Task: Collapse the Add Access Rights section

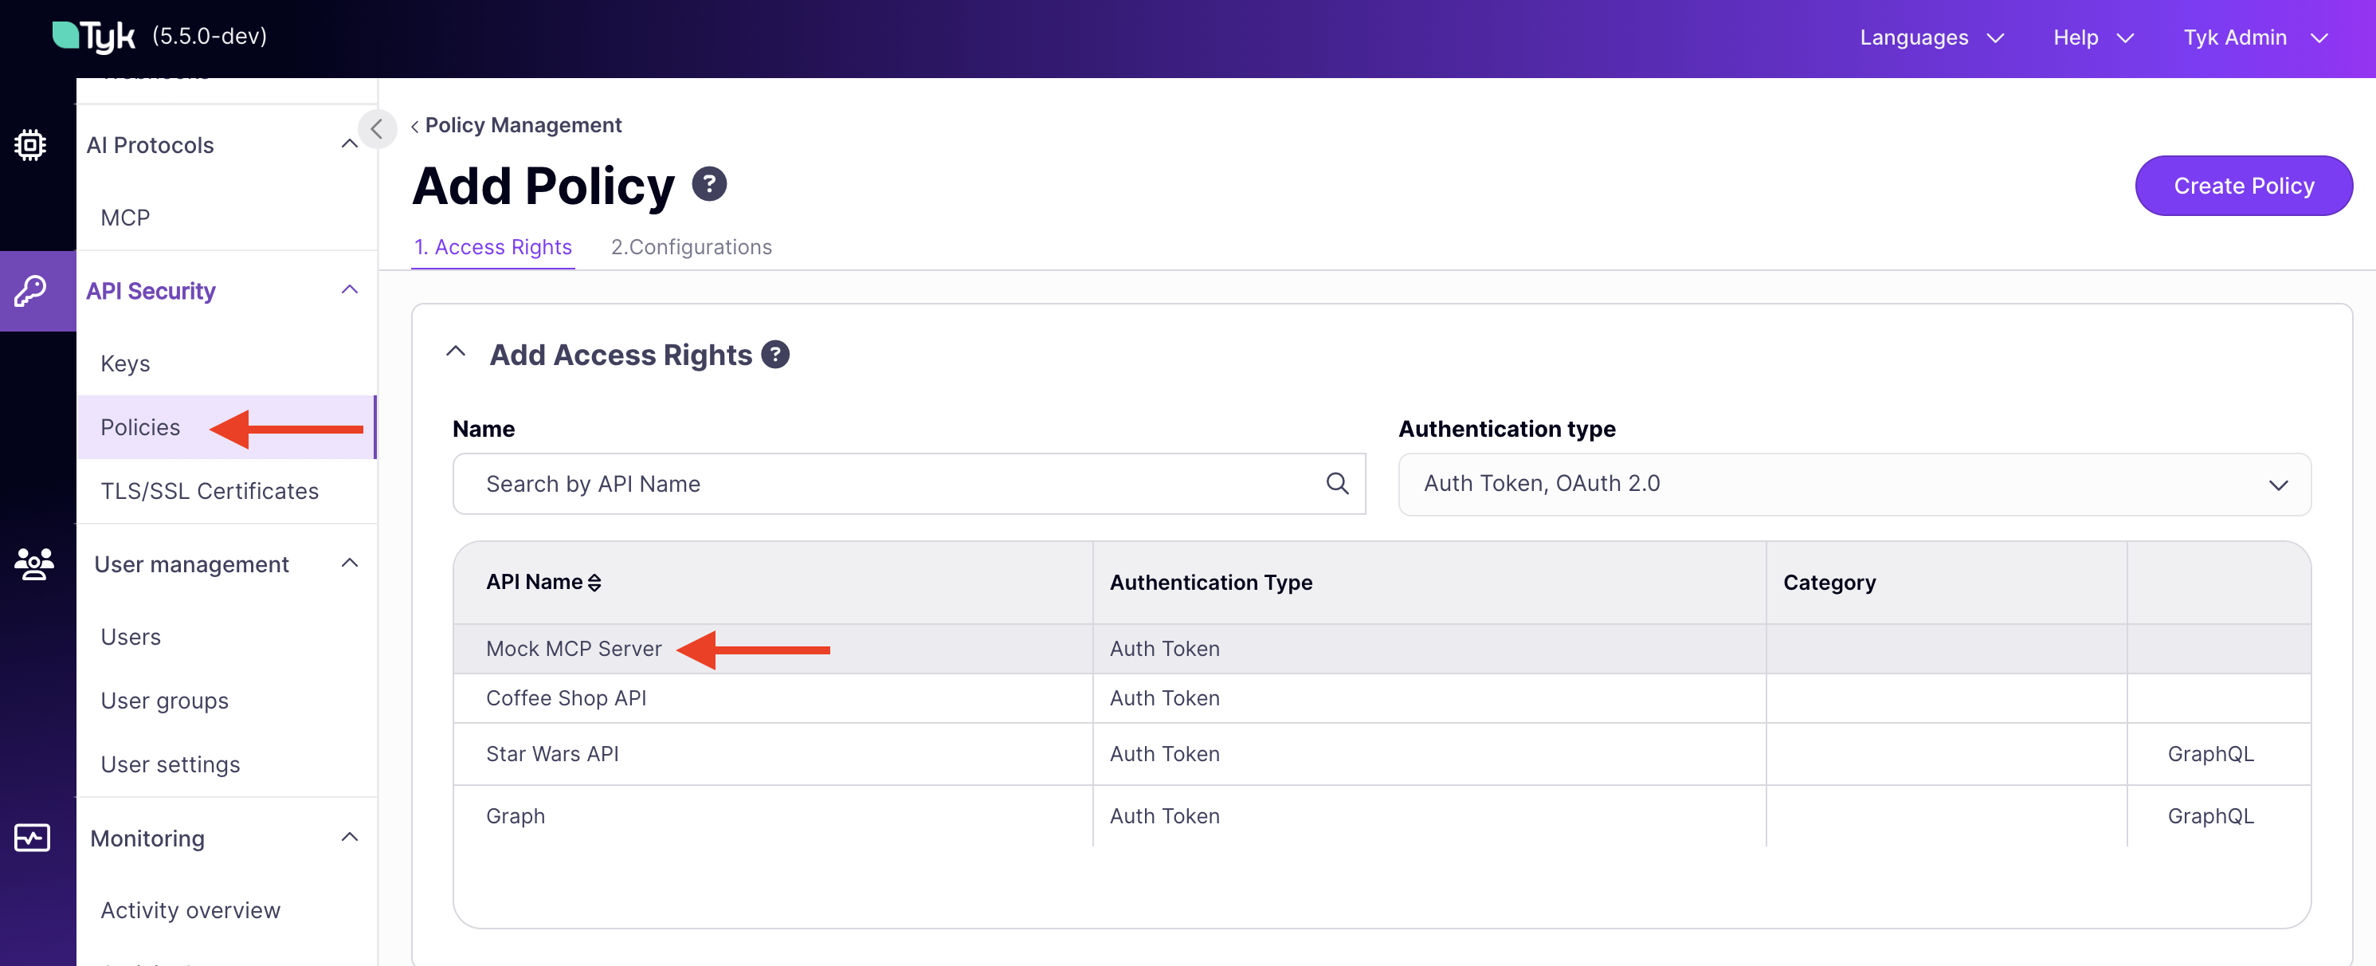Action: 456,351
